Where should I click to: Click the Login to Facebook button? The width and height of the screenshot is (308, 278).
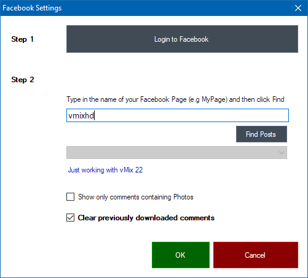click(182, 39)
